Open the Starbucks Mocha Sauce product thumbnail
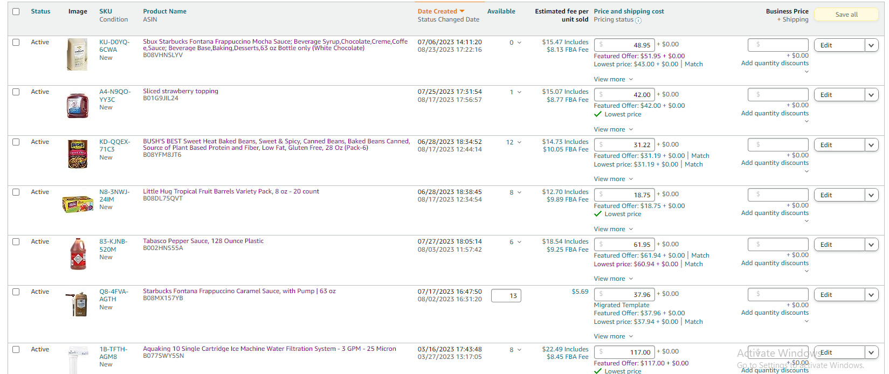The width and height of the screenshot is (889, 374). click(77, 54)
